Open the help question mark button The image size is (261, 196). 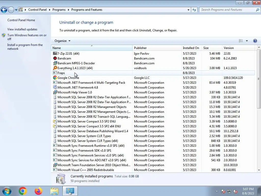click(x=255, y=41)
